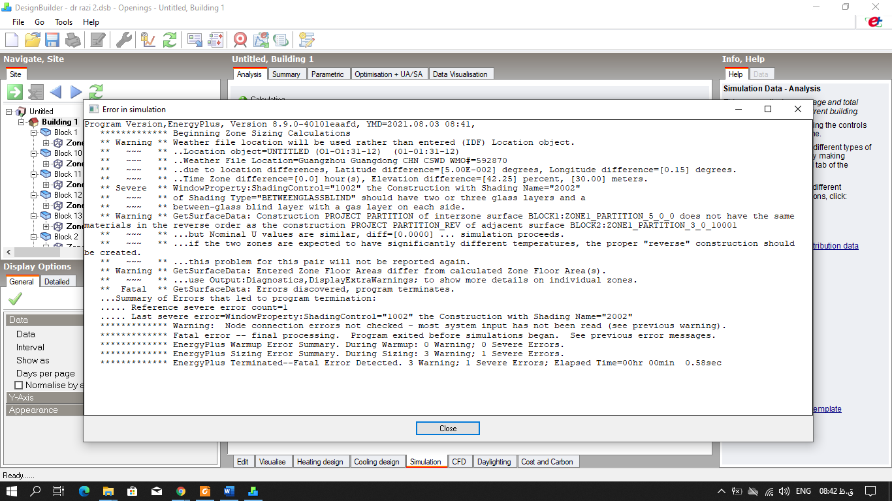
Task: Open the Cooling design tab
Action: coord(377,462)
